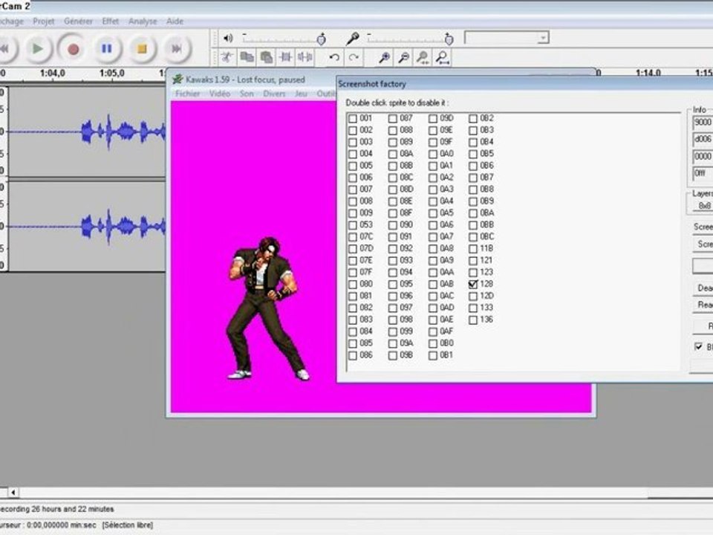Check sprite 09B checkbox

click(392, 355)
